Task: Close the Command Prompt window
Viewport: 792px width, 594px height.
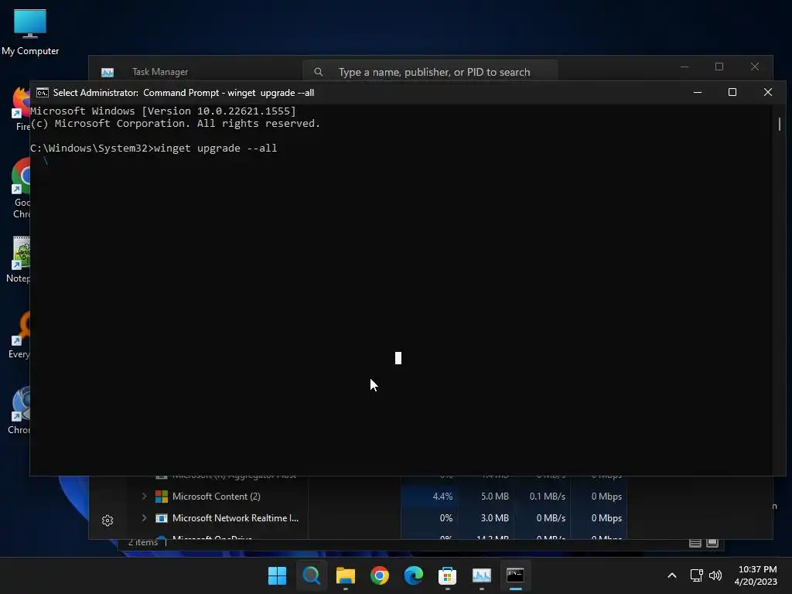Action: coord(768,93)
